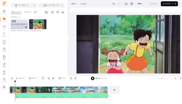Open the 16:9 aspect ratio dropdown
Image resolution: width=182 pixels, height=104 pixels.
click(x=74, y=4)
